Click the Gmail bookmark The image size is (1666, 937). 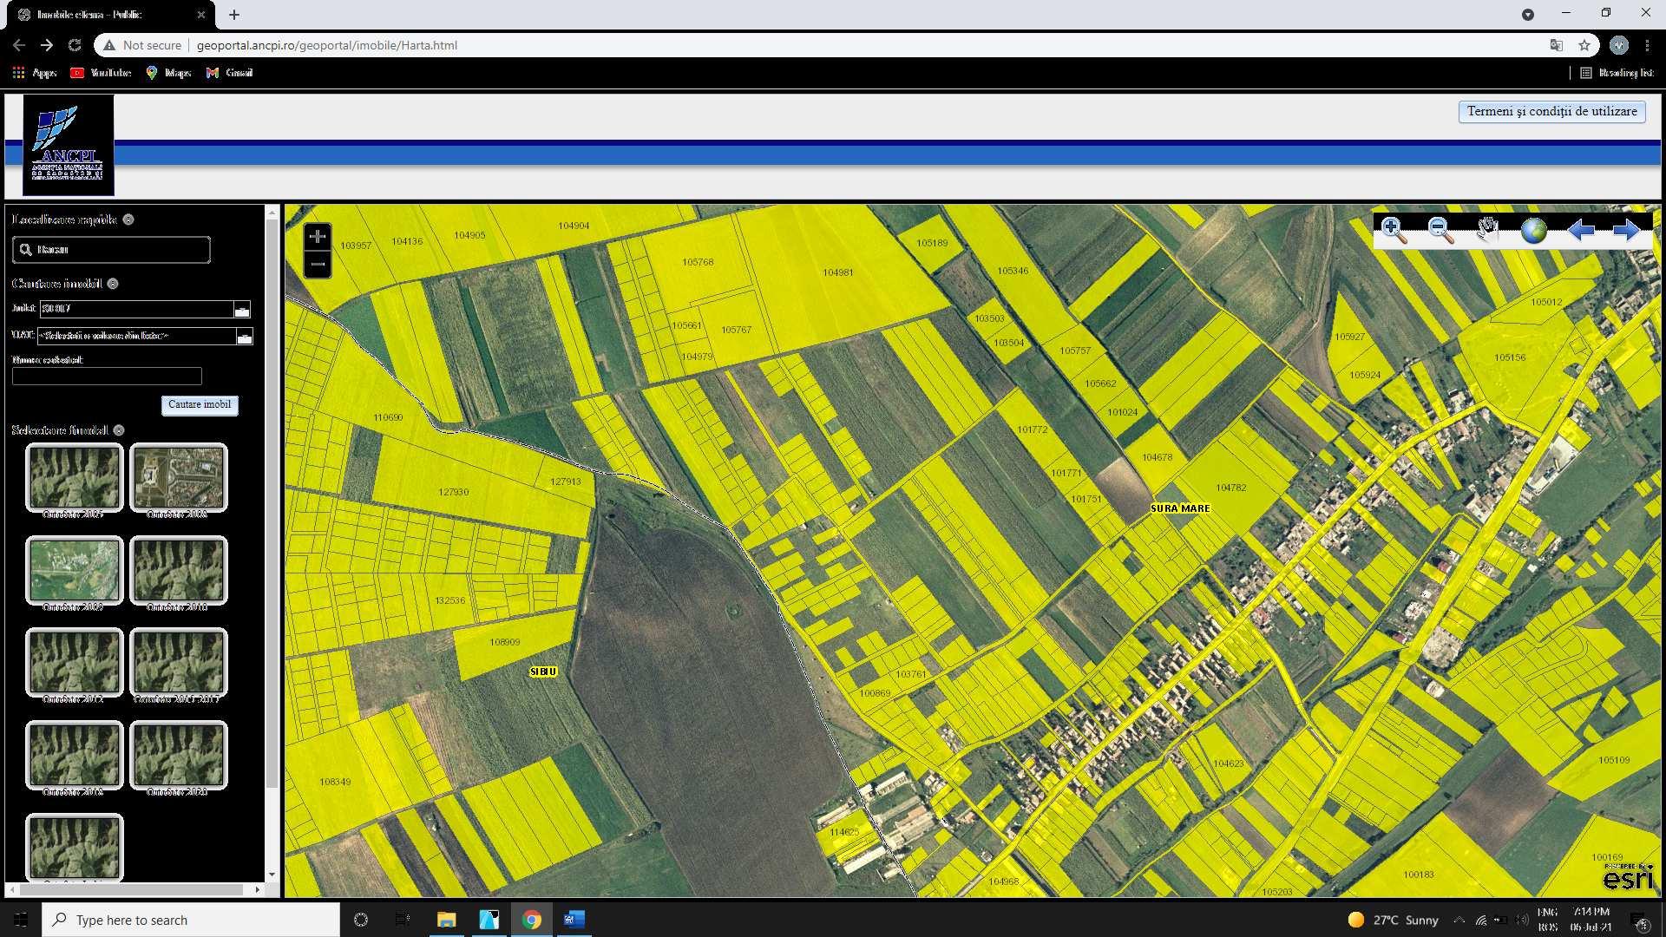(230, 73)
